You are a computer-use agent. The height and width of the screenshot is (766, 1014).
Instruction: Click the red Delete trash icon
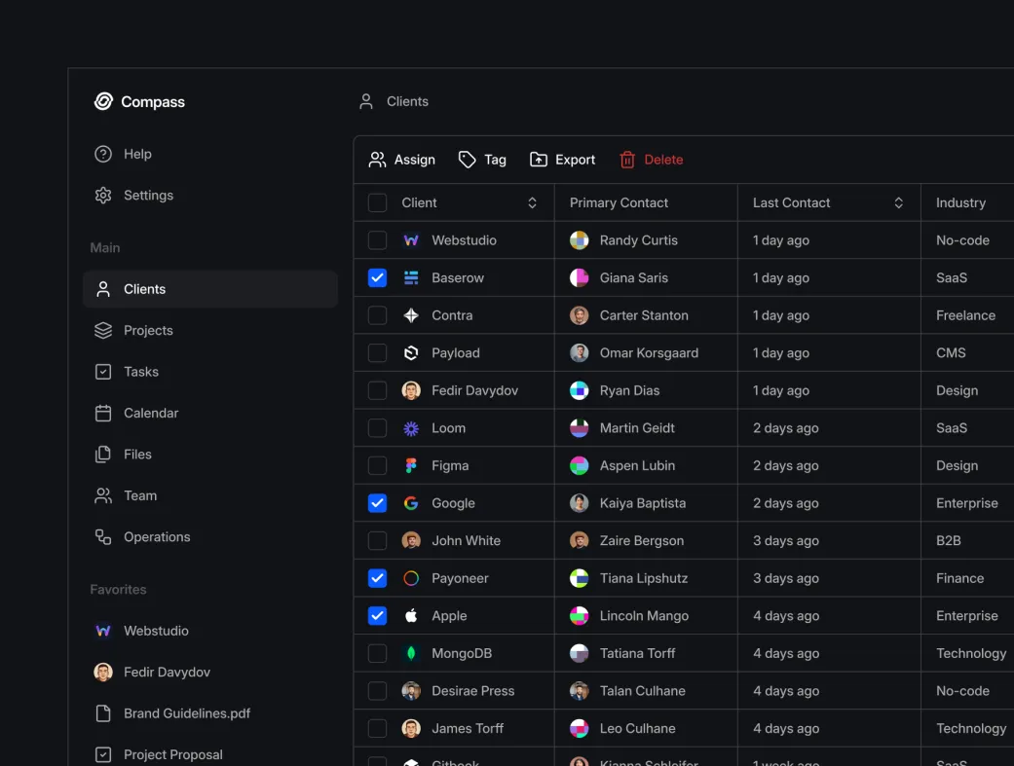pyautogui.click(x=627, y=160)
